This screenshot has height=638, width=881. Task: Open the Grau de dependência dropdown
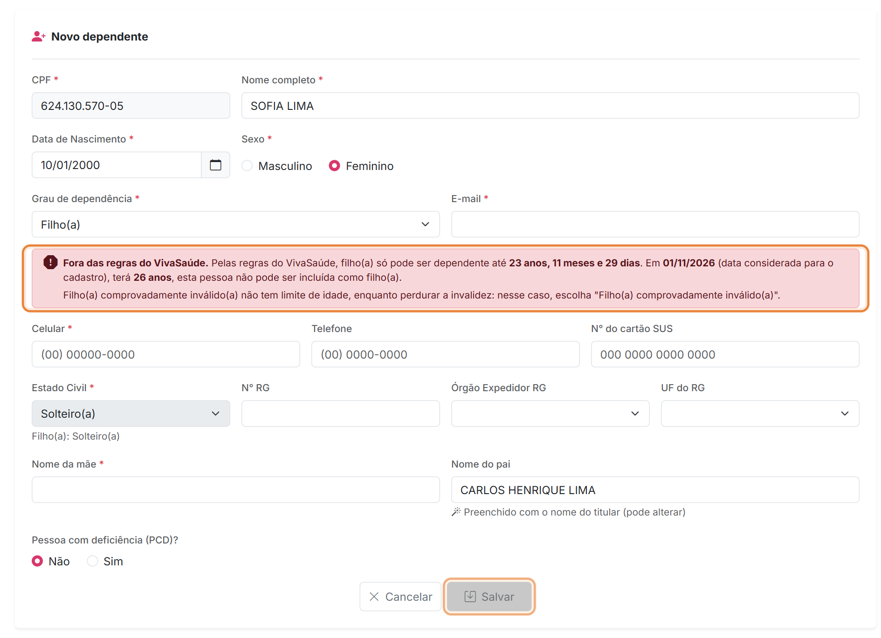[x=235, y=224]
